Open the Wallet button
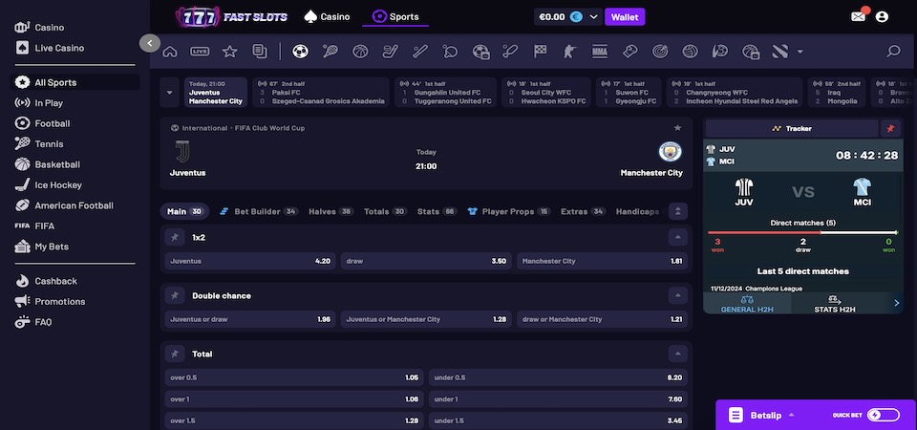The height and width of the screenshot is (430, 917). [625, 17]
